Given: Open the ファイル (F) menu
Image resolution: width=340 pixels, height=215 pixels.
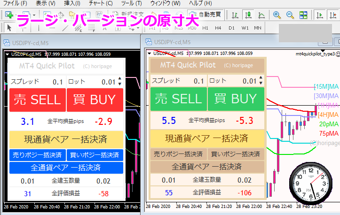Looking at the screenshot, I should coord(15,3).
